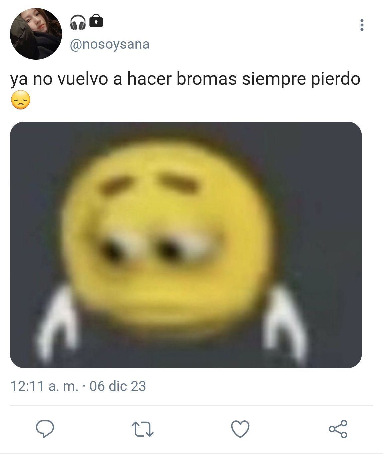The width and height of the screenshot is (383, 460).
Task: Open the attached blurry emoji meme image
Action: click(186, 245)
